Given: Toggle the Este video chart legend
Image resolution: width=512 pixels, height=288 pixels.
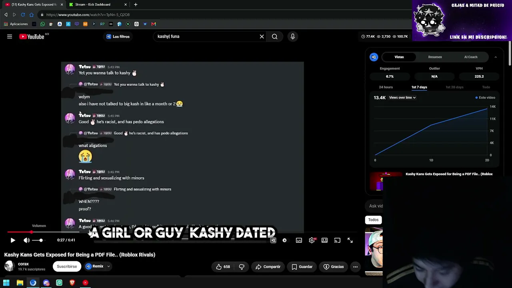Looking at the screenshot, I should [485, 98].
